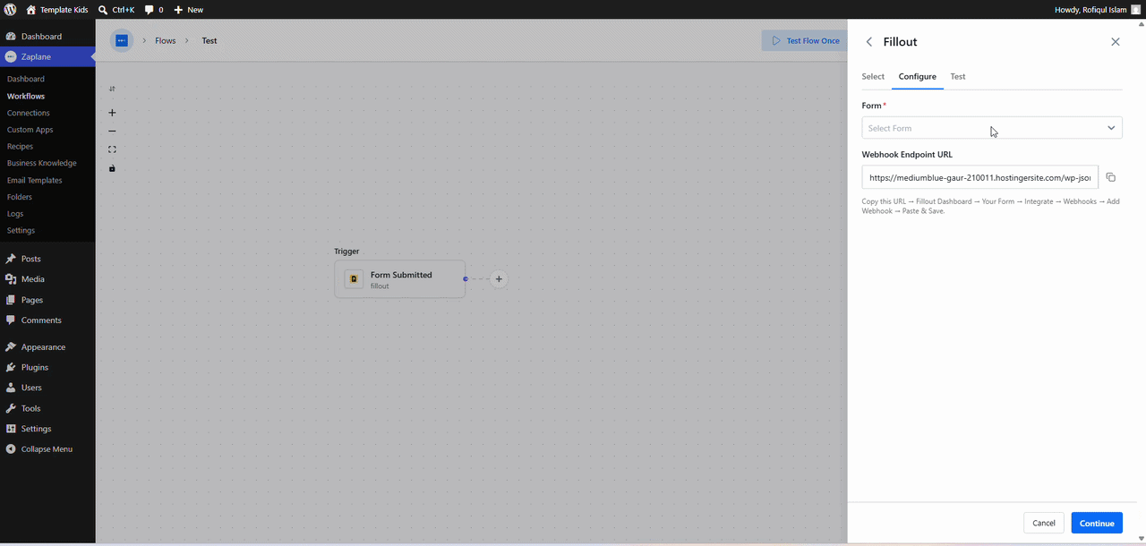
Task: Click the Zaplane logo in the flow header
Action: (x=122, y=41)
